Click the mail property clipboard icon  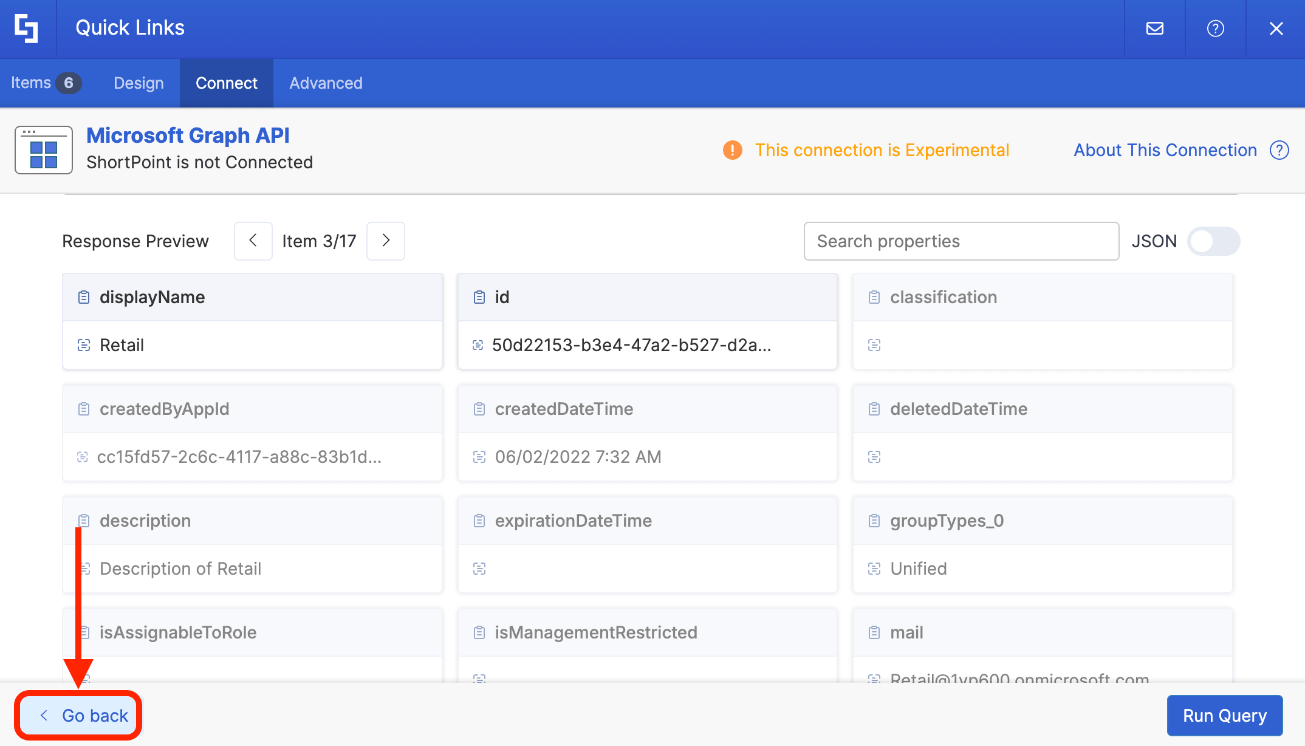point(874,632)
